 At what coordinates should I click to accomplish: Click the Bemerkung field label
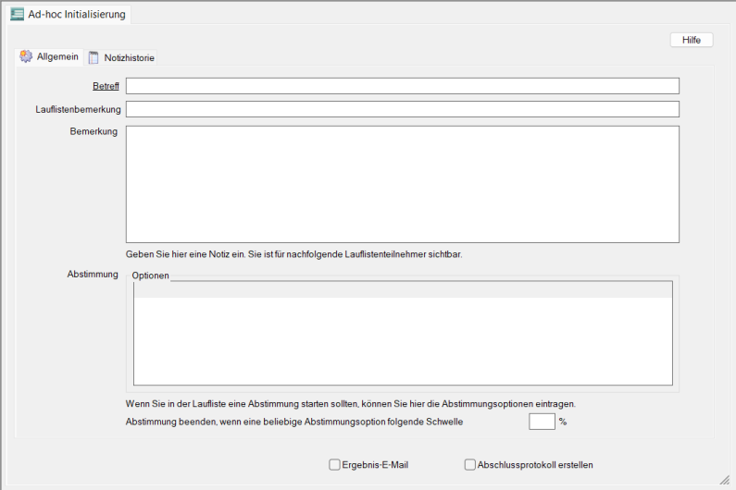(94, 132)
